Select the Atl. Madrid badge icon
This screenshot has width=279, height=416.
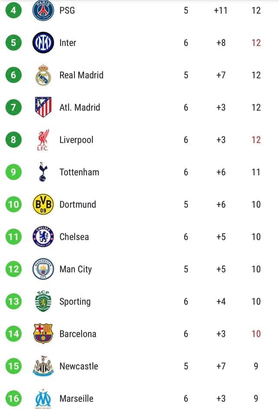(43, 107)
